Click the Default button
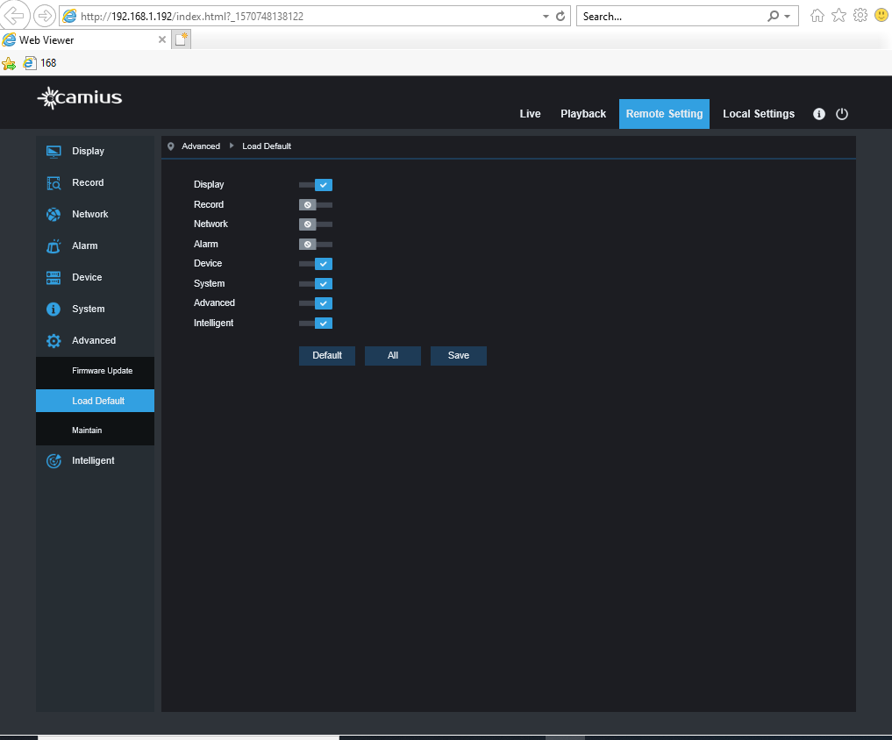Viewport: 892px width, 740px height. [326, 355]
